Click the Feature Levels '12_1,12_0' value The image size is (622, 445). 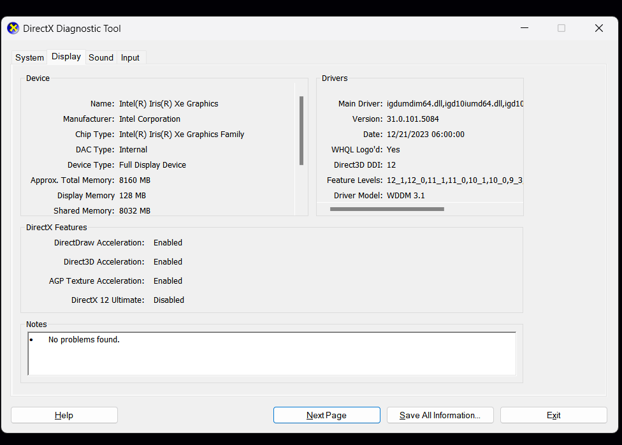(x=455, y=180)
